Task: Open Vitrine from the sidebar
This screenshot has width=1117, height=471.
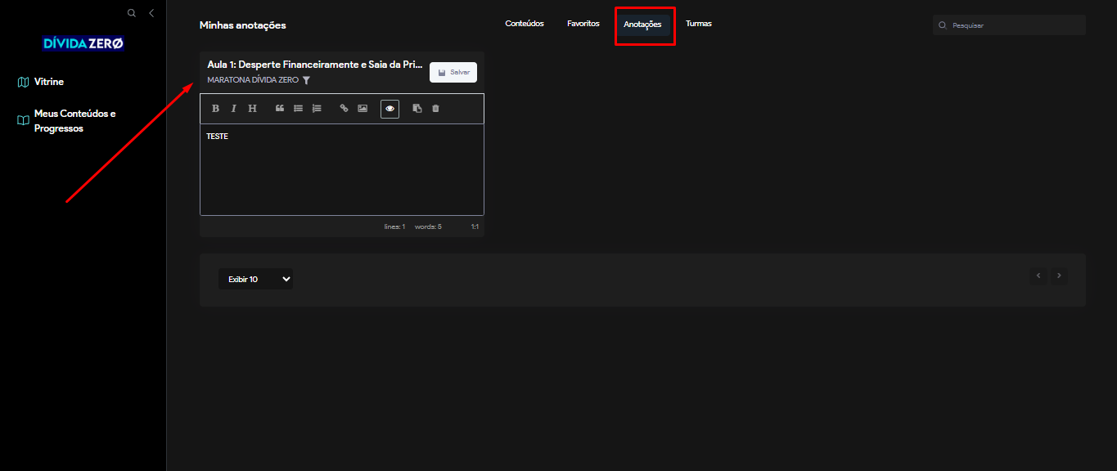Action: tap(49, 82)
